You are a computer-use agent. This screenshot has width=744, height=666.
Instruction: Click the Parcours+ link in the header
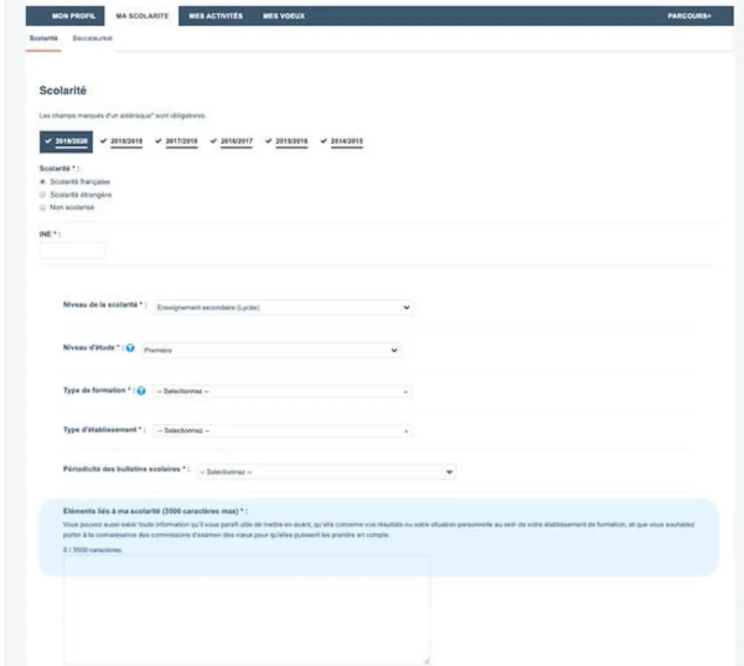click(x=689, y=16)
